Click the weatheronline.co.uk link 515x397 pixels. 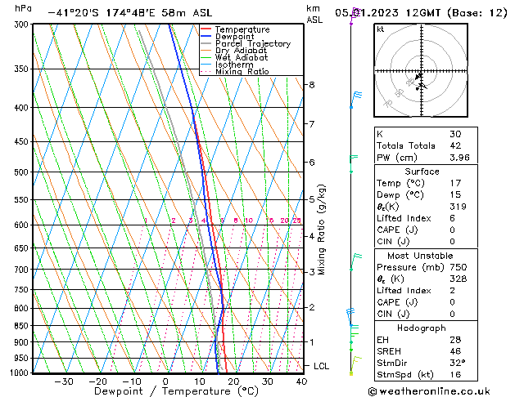tap(430, 391)
